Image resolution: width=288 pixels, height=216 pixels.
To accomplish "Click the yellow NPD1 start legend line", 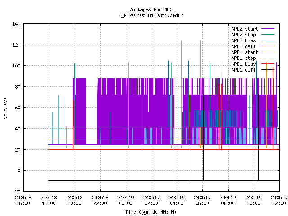I will pos(268,52).
